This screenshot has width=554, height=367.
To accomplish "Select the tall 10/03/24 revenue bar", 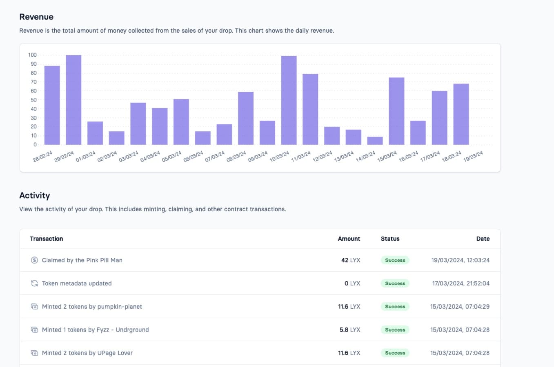I will [x=289, y=100].
